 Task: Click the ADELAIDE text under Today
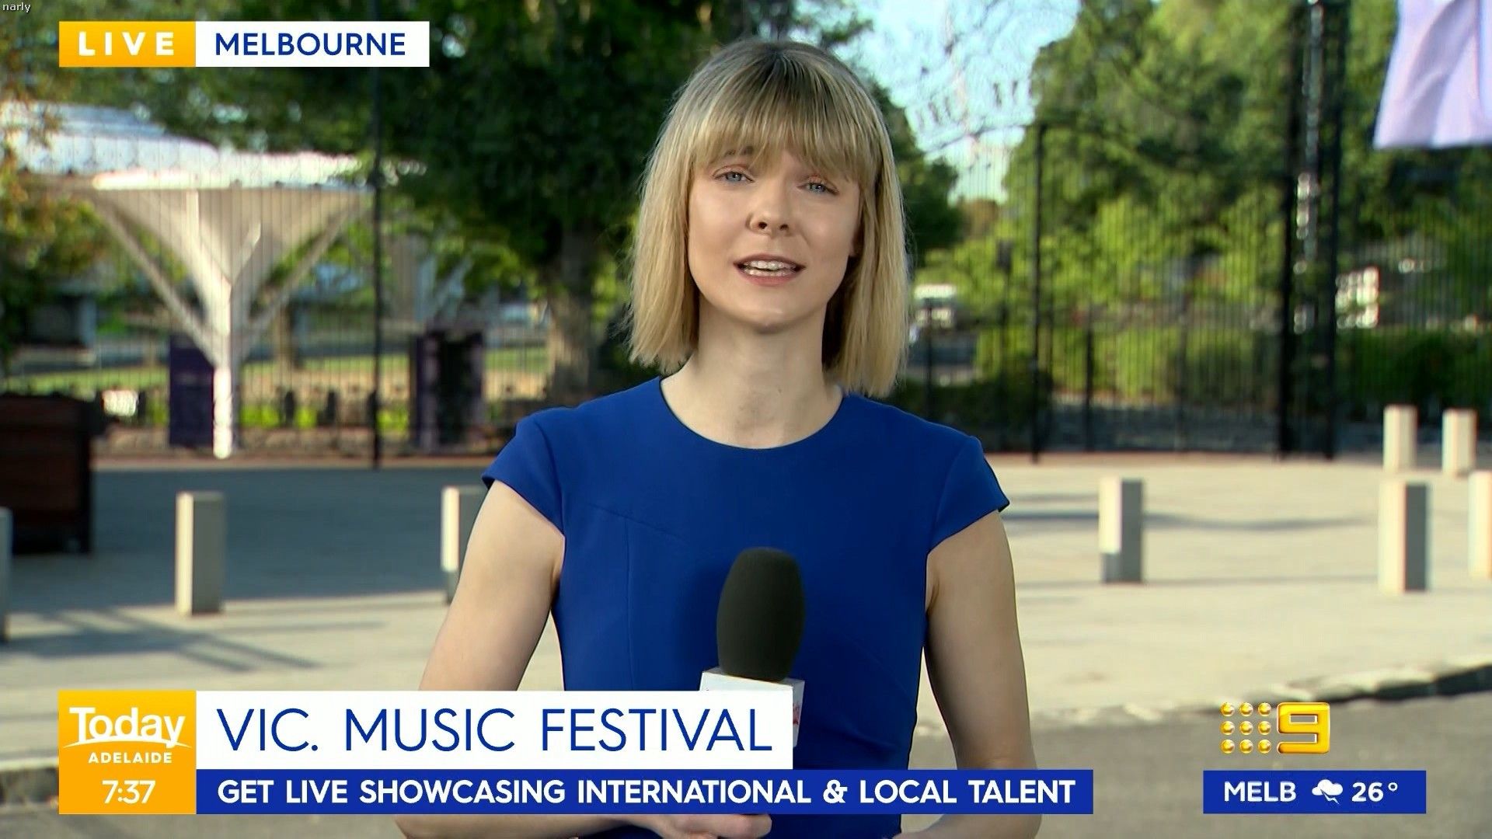point(129,757)
